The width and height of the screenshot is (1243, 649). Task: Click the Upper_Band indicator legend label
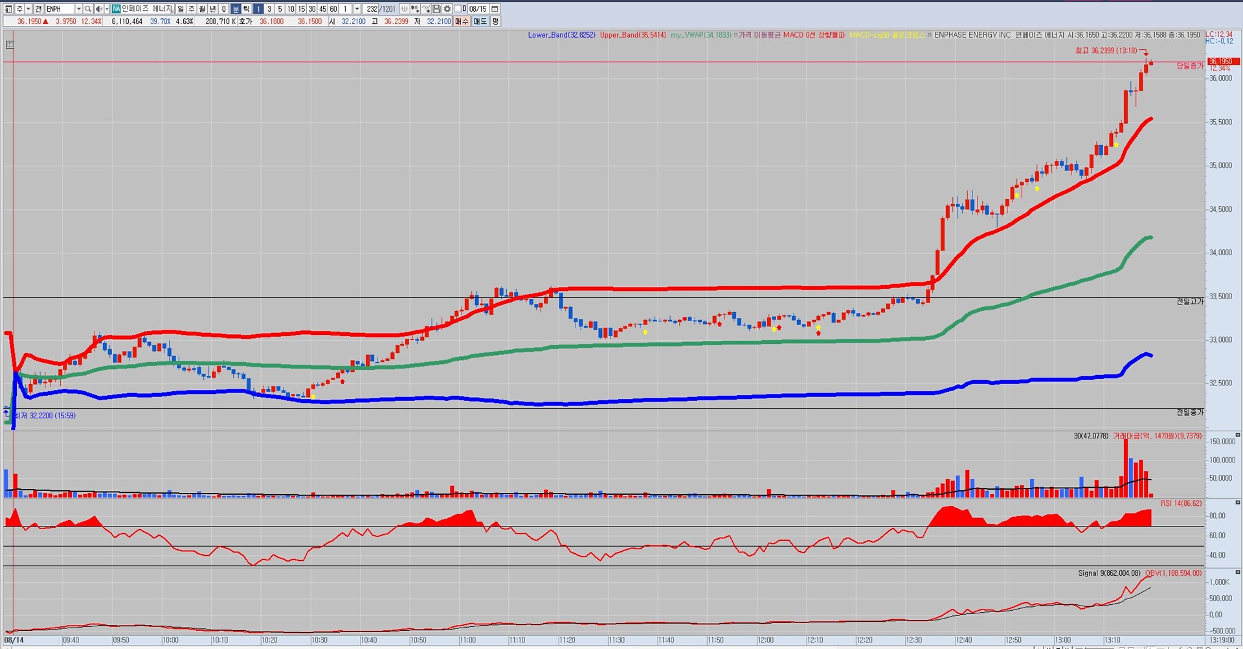coord(633,35)
